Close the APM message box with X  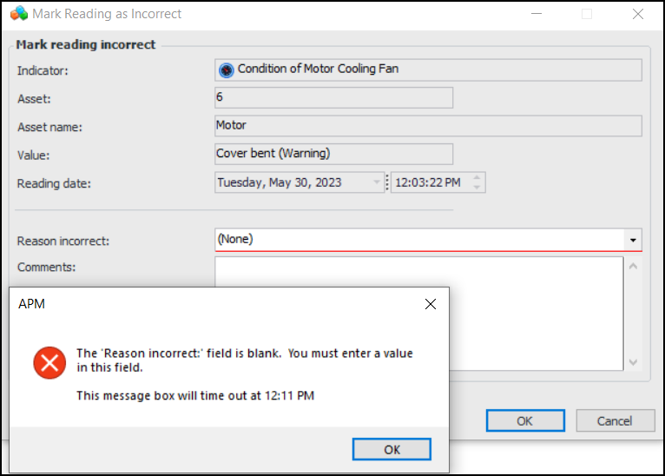(430, 304)
